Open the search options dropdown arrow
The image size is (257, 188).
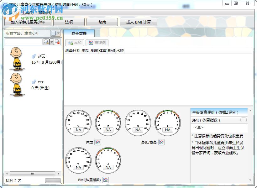[52, 42]
